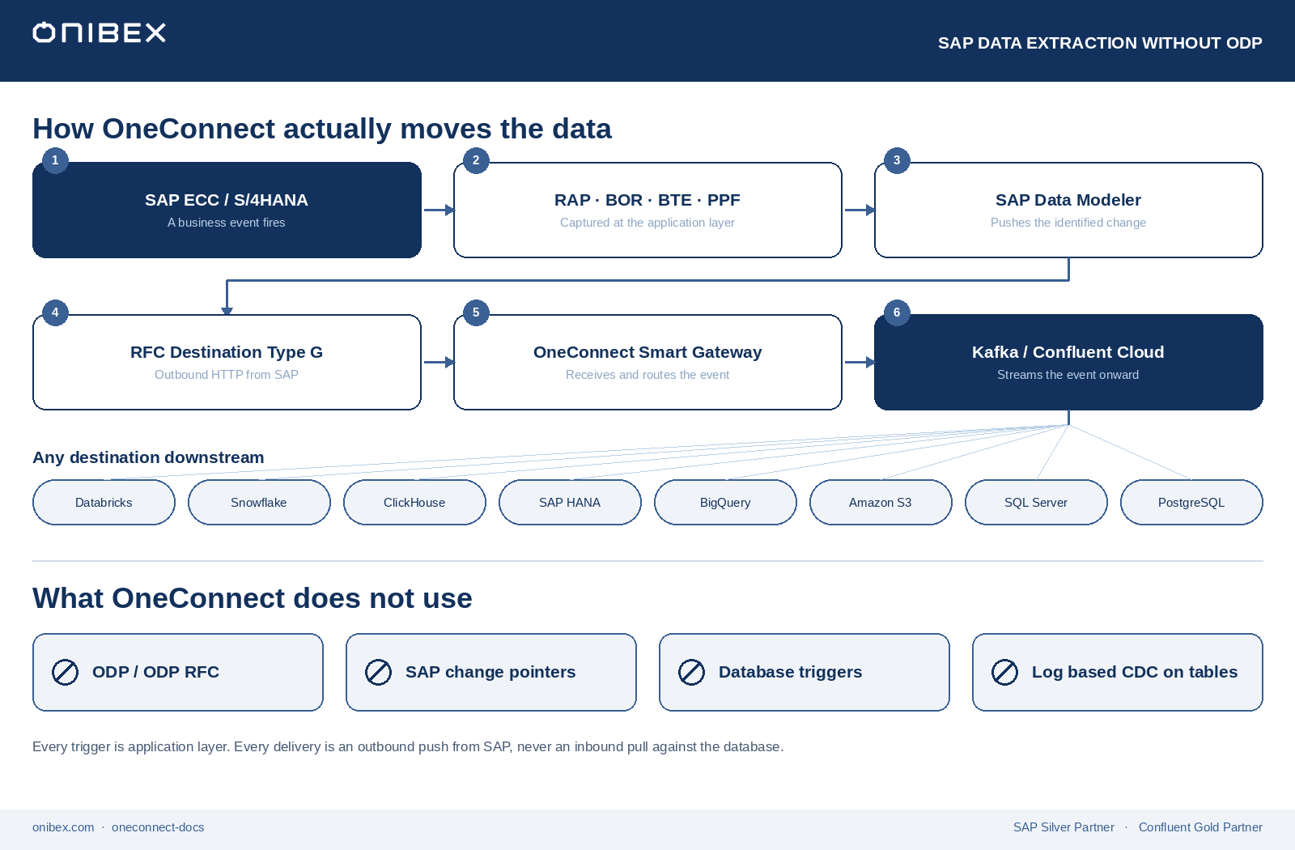
Task: Click the Log based CDC on tables card
Action: [1118, 673]
